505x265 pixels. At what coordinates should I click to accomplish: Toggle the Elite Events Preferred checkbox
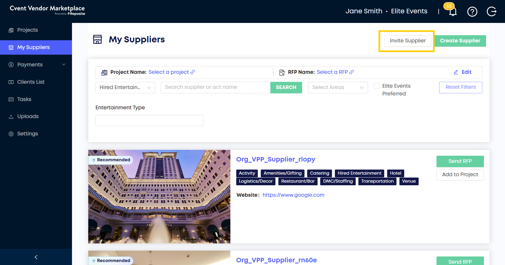[x=376, y=86]
